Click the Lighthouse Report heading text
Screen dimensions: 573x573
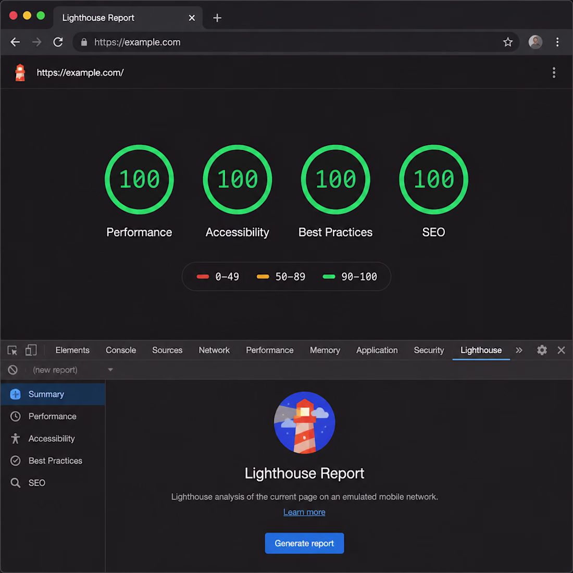304,473
